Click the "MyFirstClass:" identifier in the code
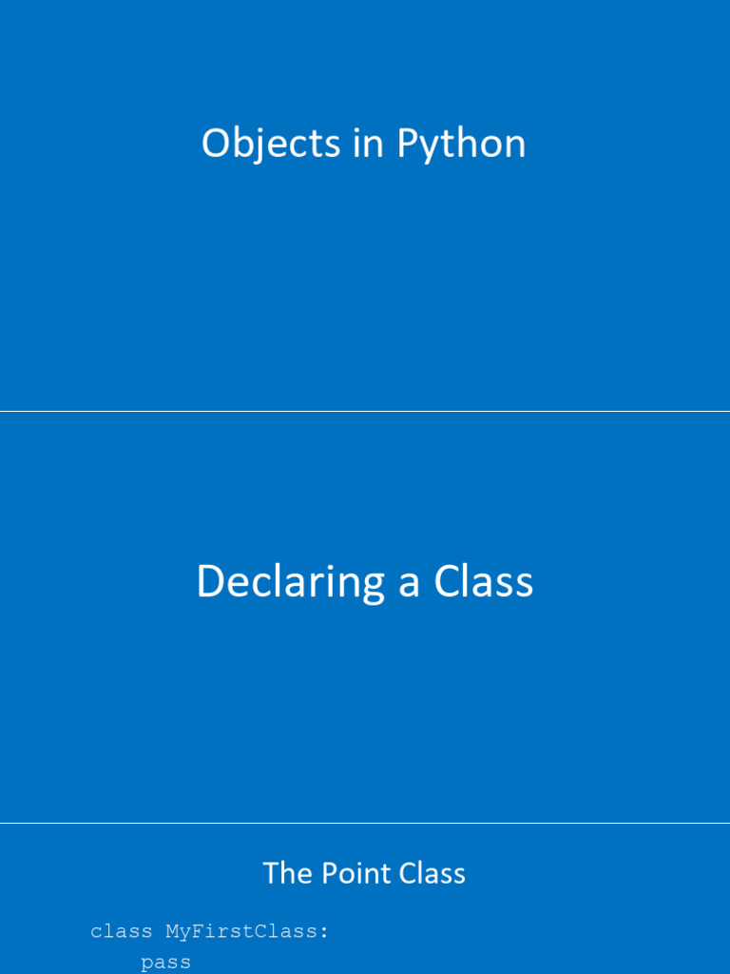 247,932
